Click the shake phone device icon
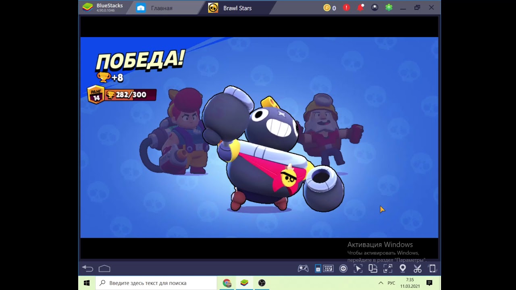The width and height of the screenshot is (516, 290). [432, 269]
